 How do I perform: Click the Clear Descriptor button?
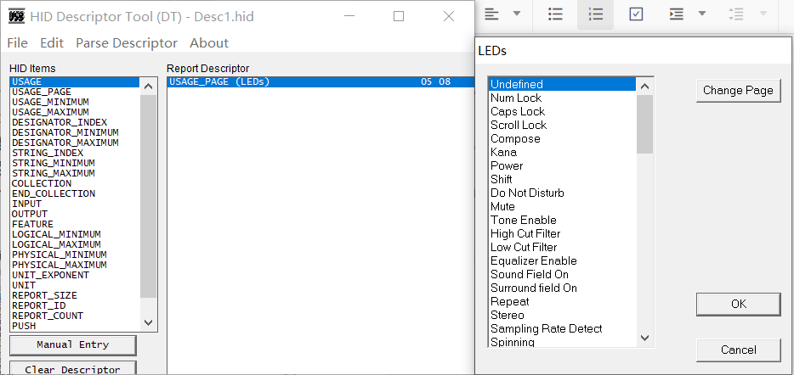pyautogui.click(x=72, y=369)
